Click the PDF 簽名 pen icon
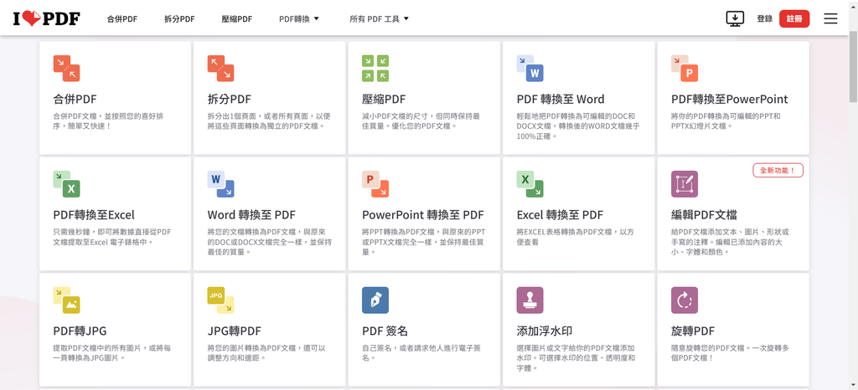Viewport: 858px width, 390px height. [x=375, y=300]
